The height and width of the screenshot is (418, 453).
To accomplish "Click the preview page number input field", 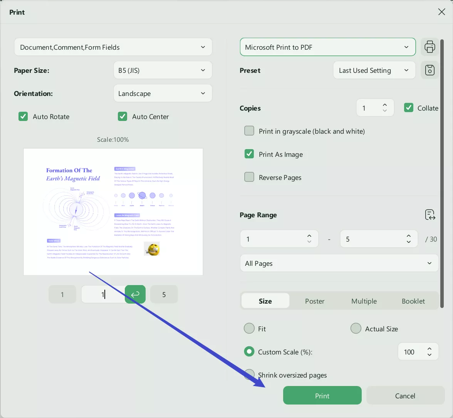I will (103, 294).
